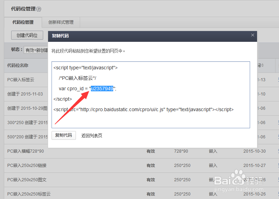279x199 pixels.
Task: Click inside the code text area
Action: tap(151, 95)
